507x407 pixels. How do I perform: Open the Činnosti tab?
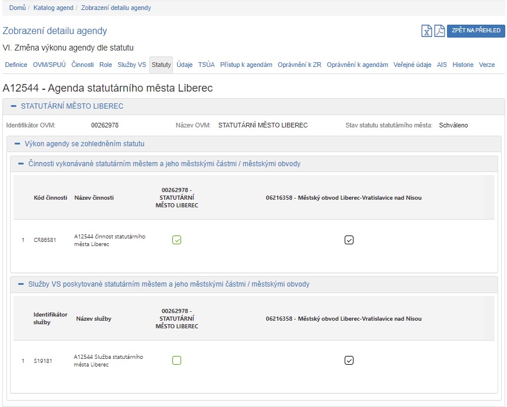tap(82, 65)
